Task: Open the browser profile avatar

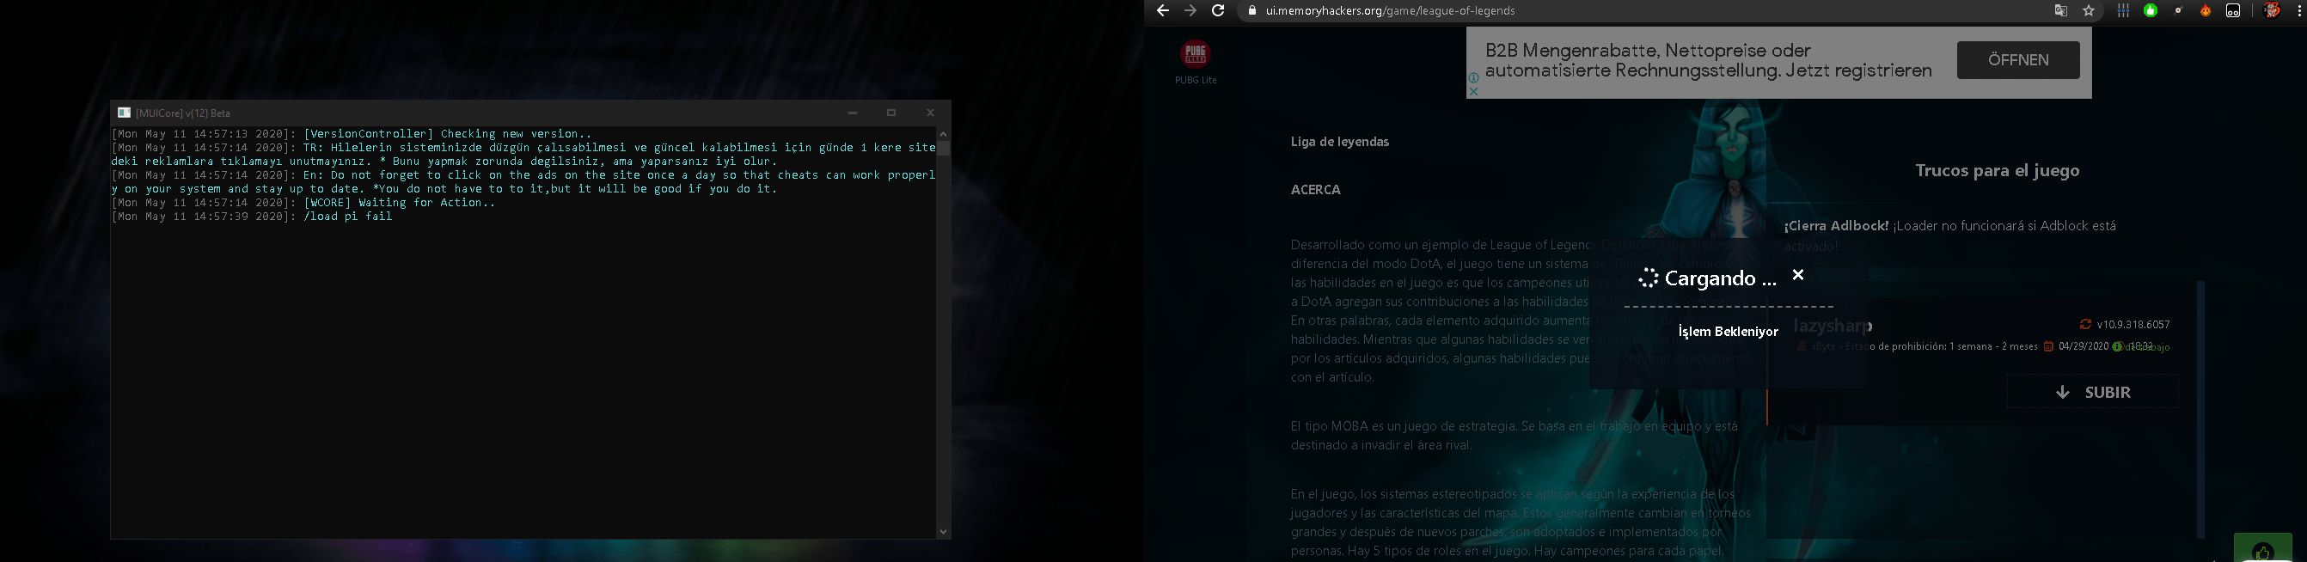Action: (x=2272, y=10)
